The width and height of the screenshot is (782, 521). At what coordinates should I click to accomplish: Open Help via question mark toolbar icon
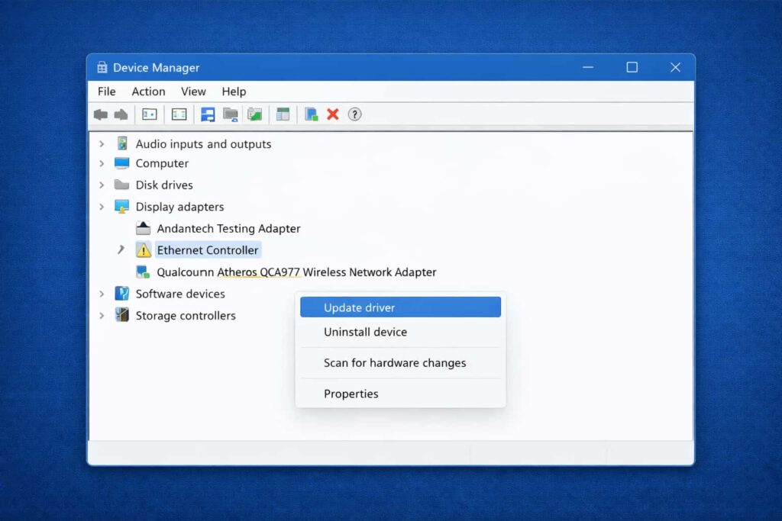point(354,114)
